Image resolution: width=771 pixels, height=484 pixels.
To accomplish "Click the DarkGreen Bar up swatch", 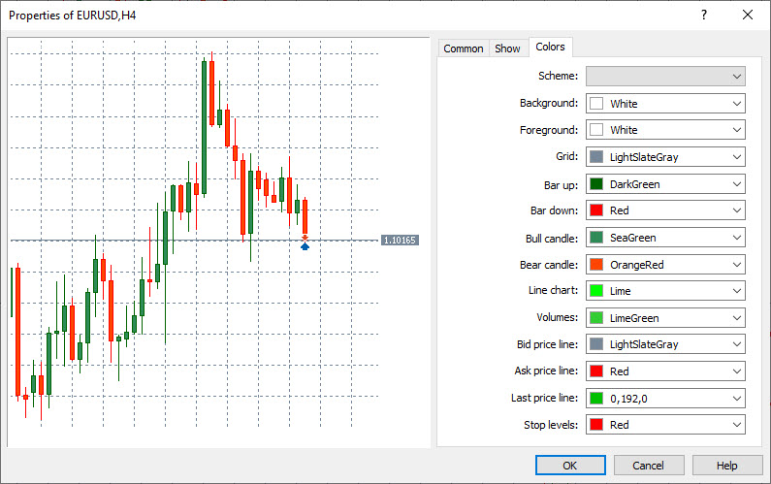I will (x=596, y=184).
